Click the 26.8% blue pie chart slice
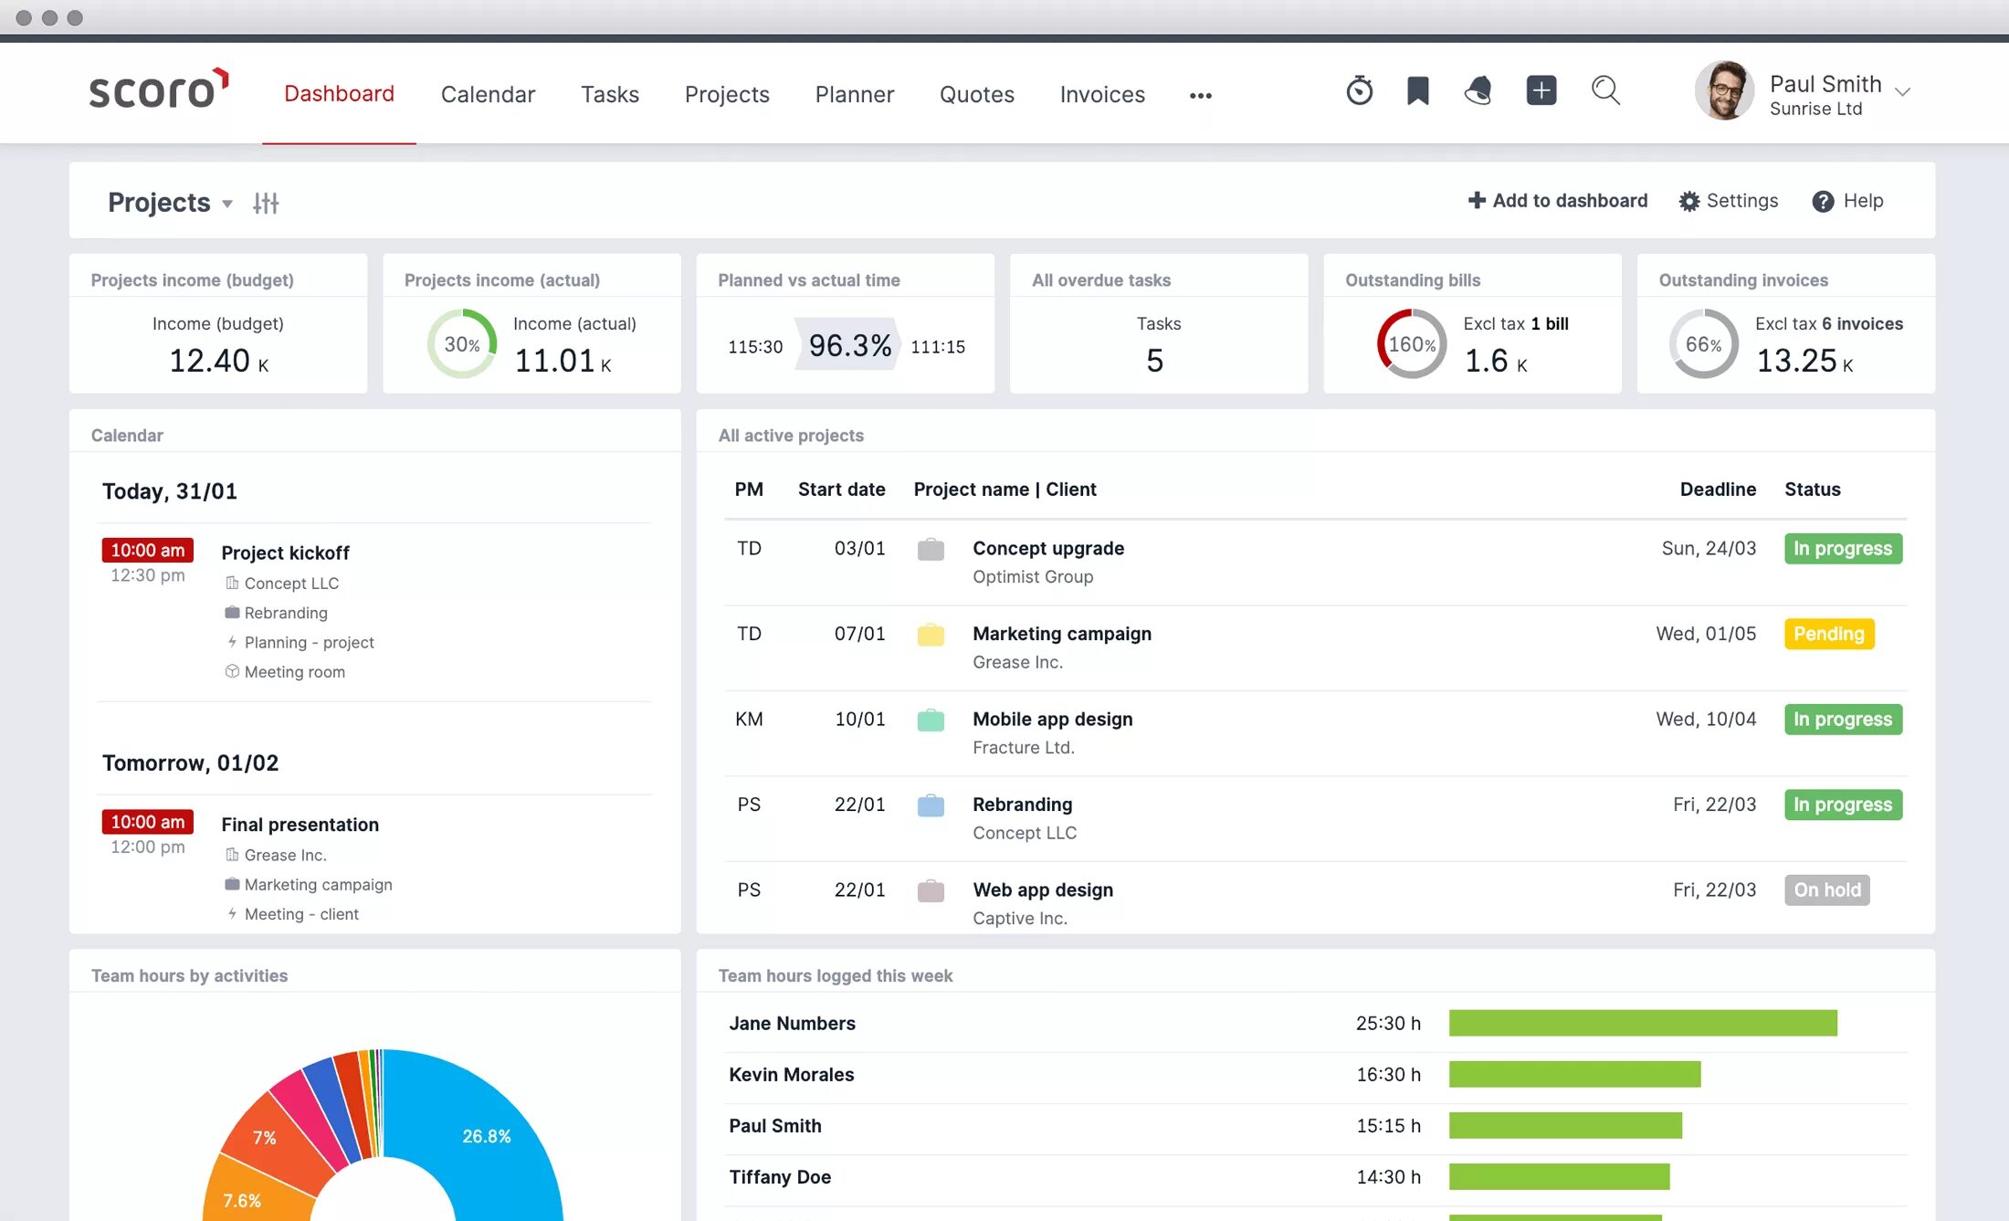The image size is (2009, 1221). pyautogui.click(x=489, y=1137)
